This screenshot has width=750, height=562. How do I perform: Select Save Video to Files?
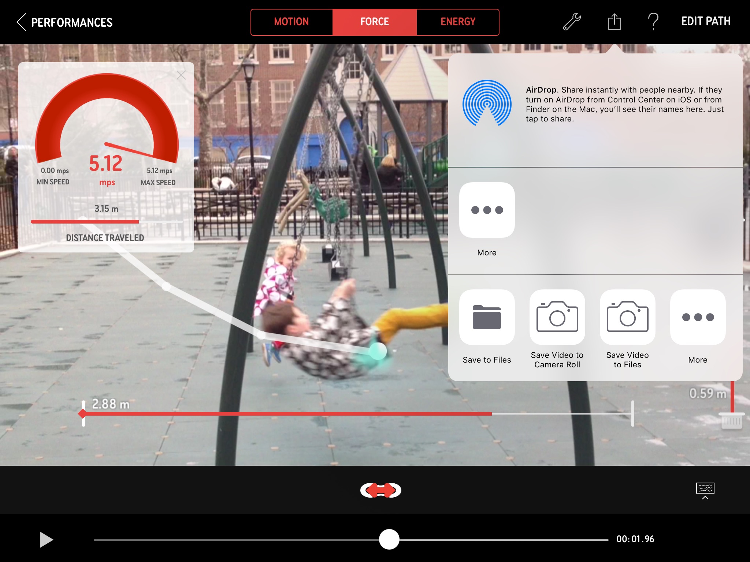(627, 317)
